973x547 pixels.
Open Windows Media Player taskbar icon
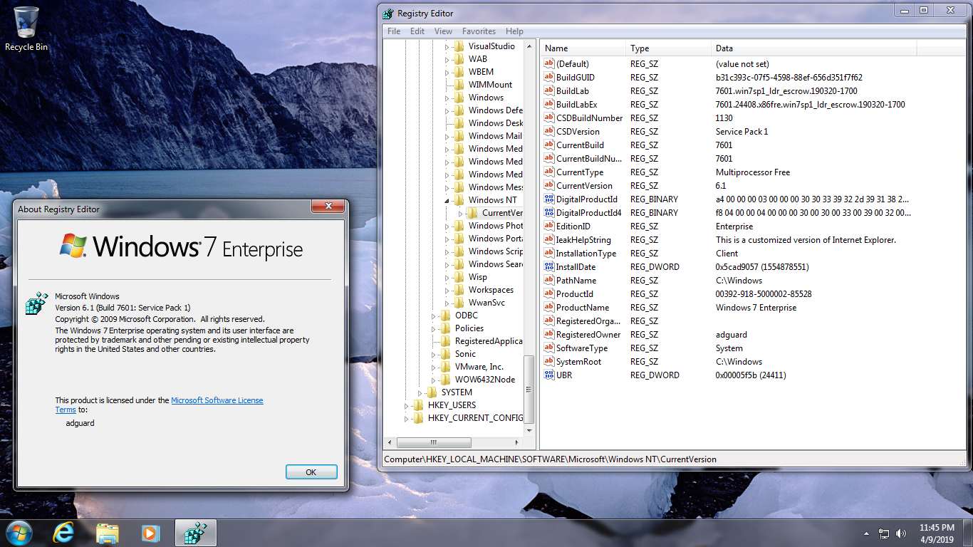[x=150, y=532]
